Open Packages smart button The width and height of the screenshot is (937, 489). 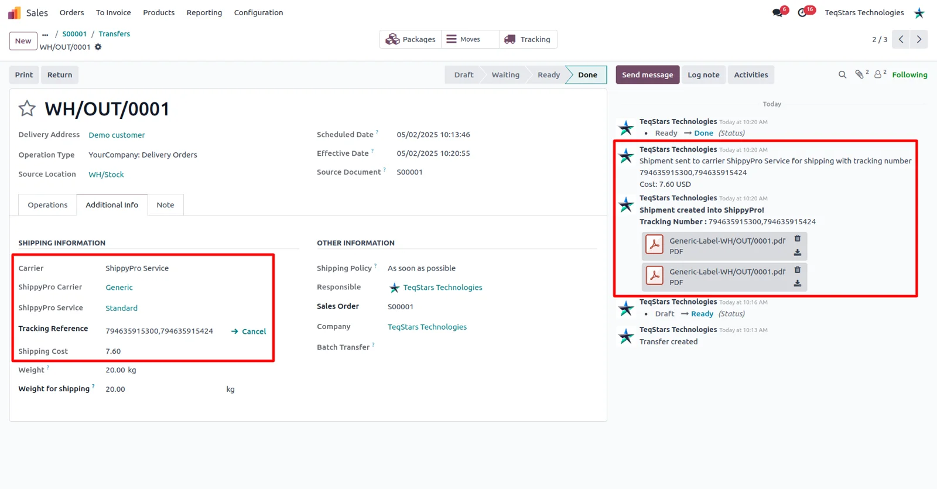point(411,39)
